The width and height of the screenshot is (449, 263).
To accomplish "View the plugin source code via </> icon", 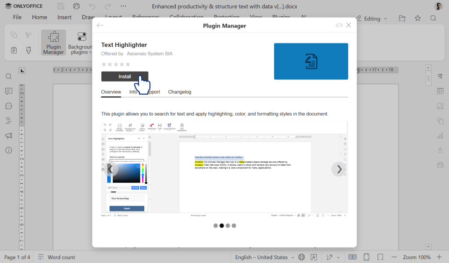I will coord(339,25).
